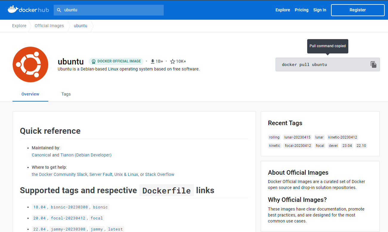Click the 18.04 tag link
This screenshot has height=232, width=388.
40,207
